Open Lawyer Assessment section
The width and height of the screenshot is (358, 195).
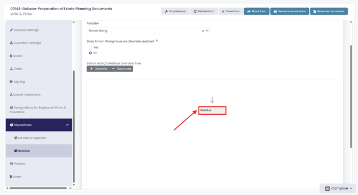pyautogui.click(x=39, y=95)
